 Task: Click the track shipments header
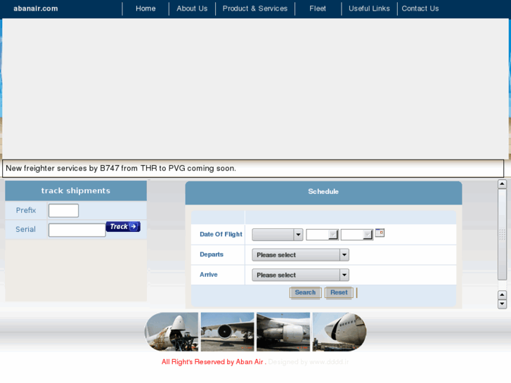[x=76, y=190]
